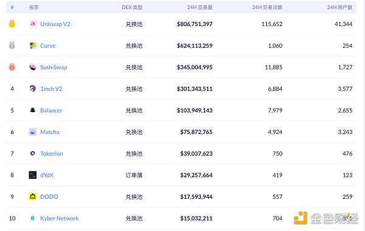365x231 pixels.
Task: Click the Balancer stacked stones icon
Action: [33, 110]
